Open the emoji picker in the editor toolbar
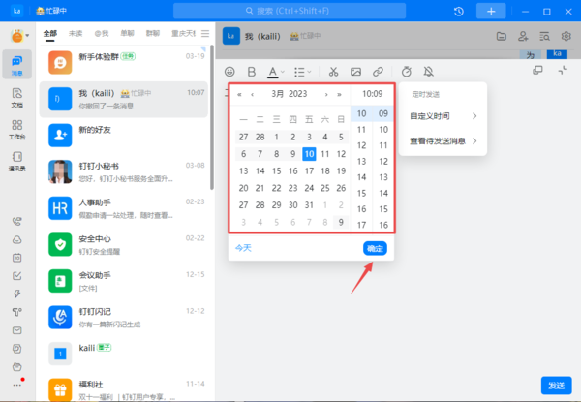The height and width of the screenshot is (402, 581). tap(230, 72)
